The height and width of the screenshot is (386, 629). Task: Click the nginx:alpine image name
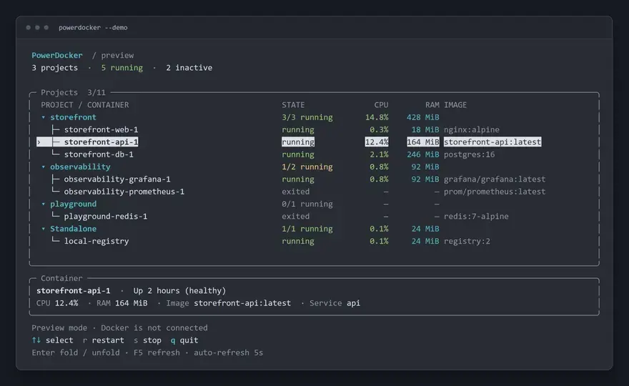471,130
